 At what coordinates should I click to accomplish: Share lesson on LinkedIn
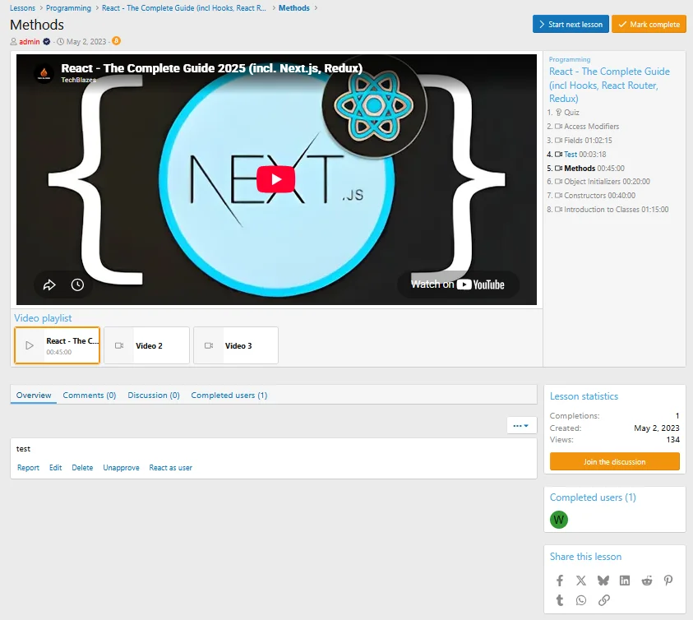pyautogui.click(x=625, y=581)
